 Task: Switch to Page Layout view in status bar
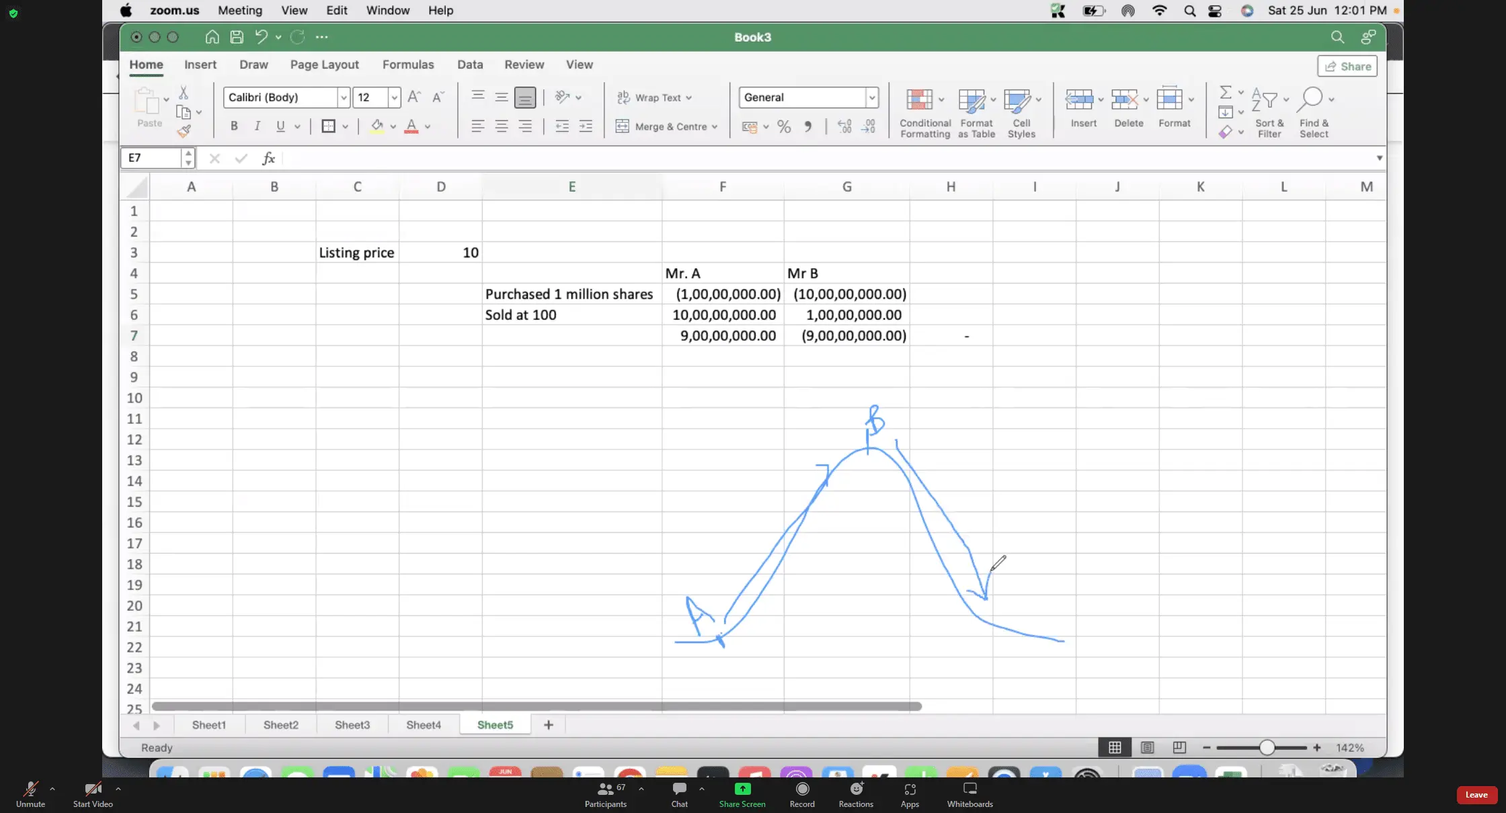pyautogui.click(x=1148, y=748)
